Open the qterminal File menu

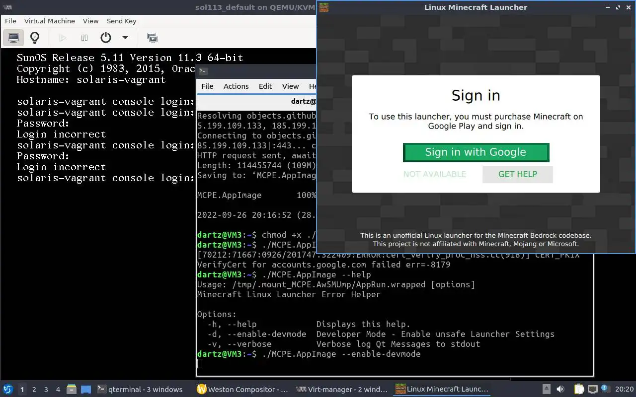tap(207, 86)
